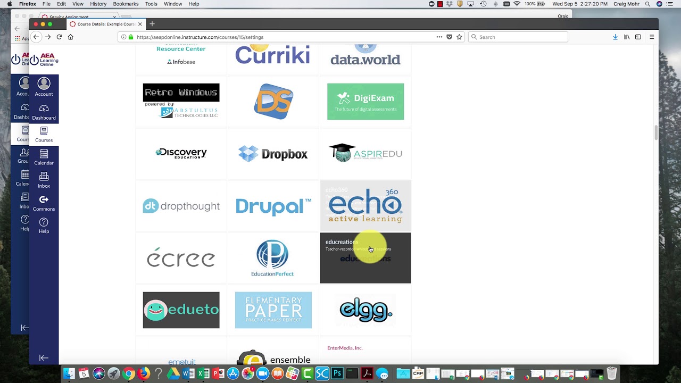Image resolution: width=681 pixels, height=383 pixels.
Task: Choose the AspirEDU app tile
Action: tap(366, 154)
